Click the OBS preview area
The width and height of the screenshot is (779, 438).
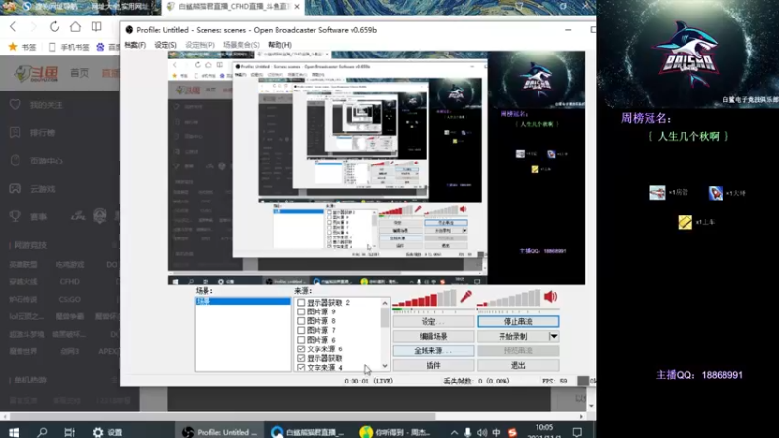coord(377,167)
